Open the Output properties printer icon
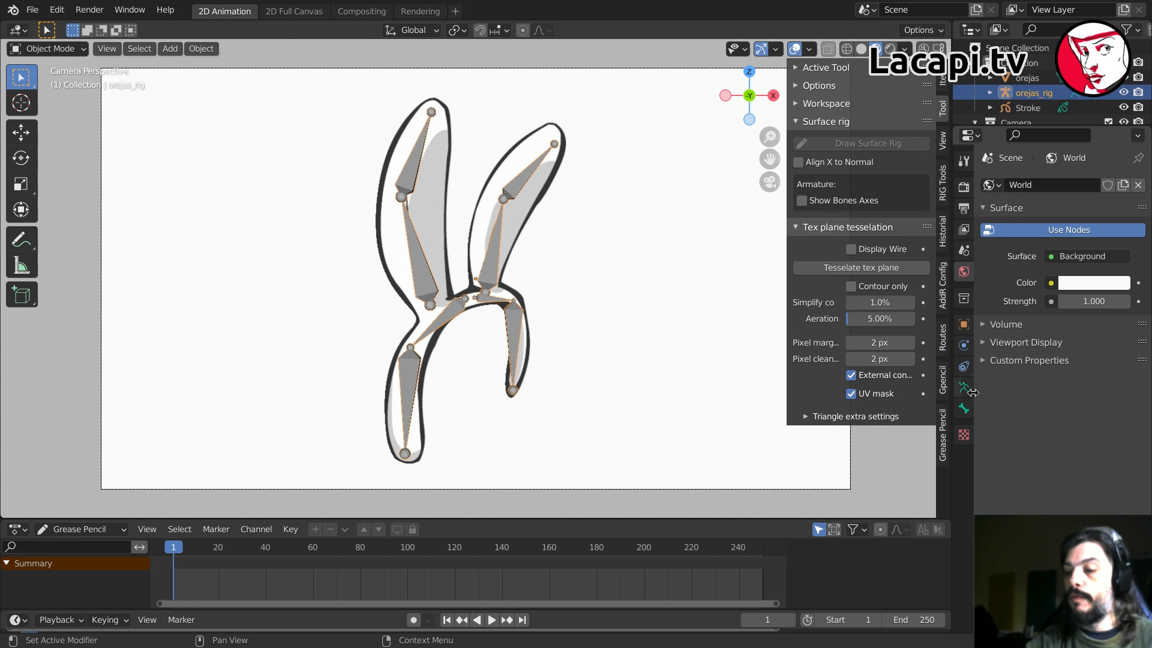 pos(964,208)
